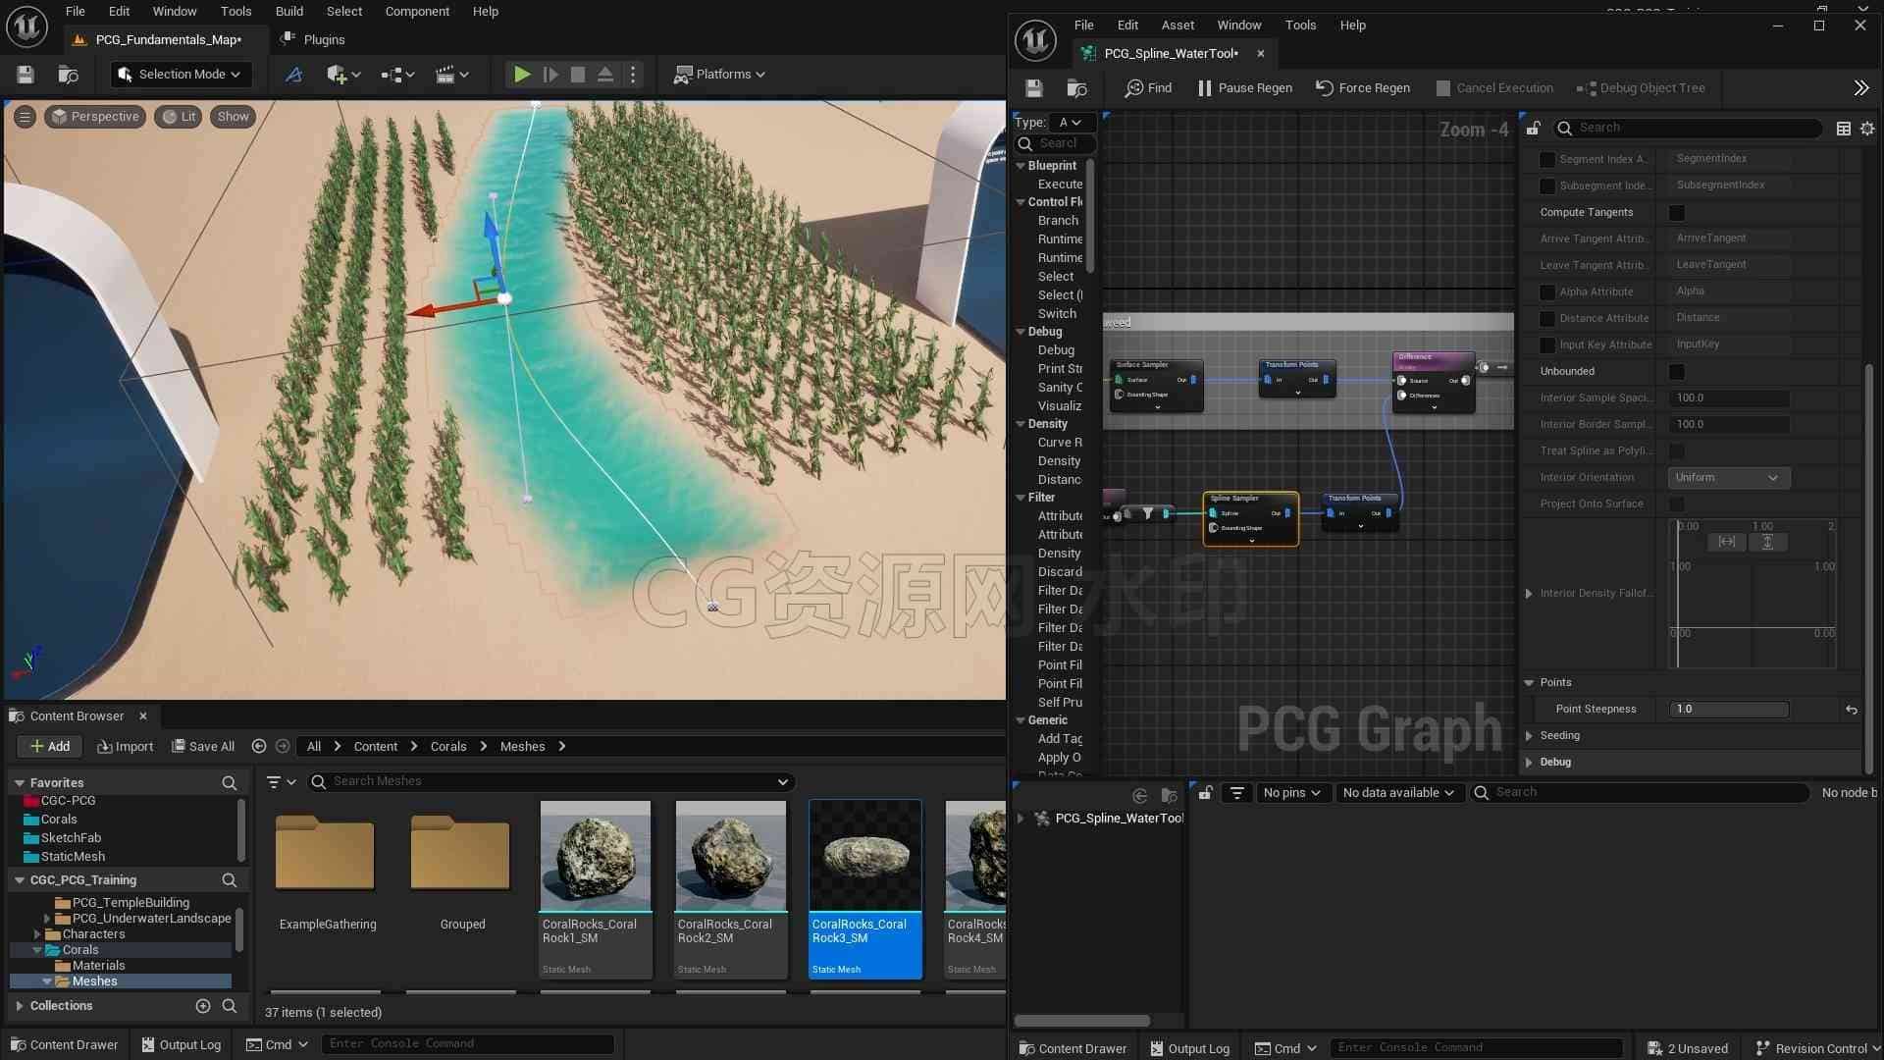1884x1060 pixels.
Task: Expand the Debug section in details panel
Action: (1529, 763)
